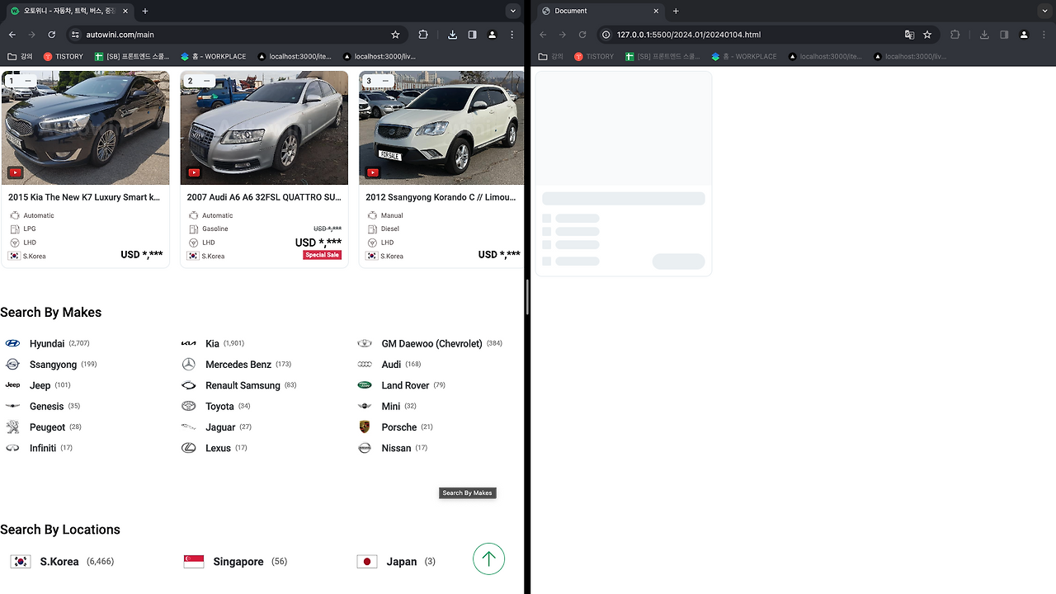
Task: Open the three-dot menu in the left browser
Action: point(511,35)
